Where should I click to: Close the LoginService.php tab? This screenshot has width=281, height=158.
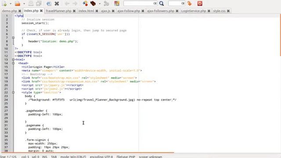[209, 11]
